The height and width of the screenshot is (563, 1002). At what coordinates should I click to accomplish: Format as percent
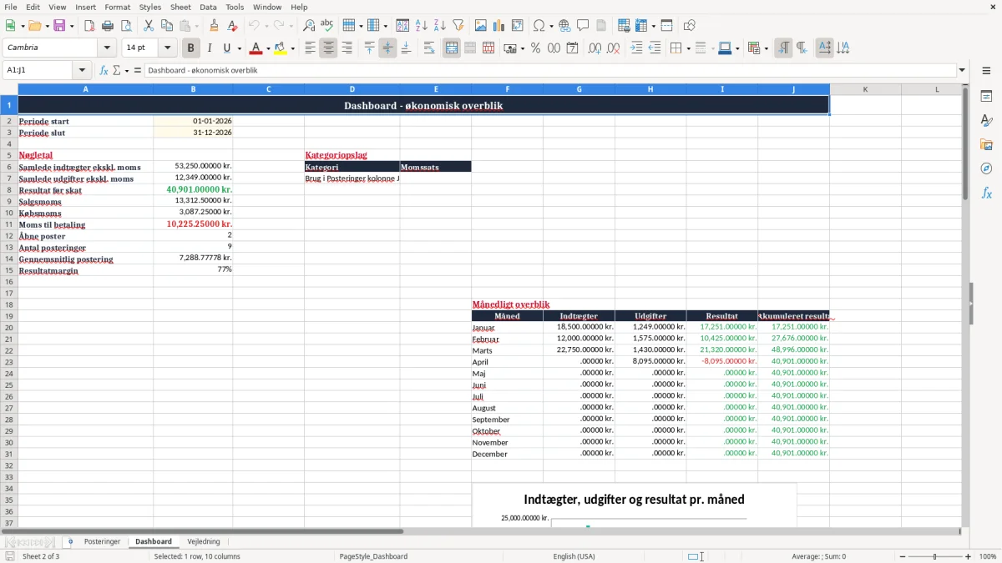coord(535,48)
